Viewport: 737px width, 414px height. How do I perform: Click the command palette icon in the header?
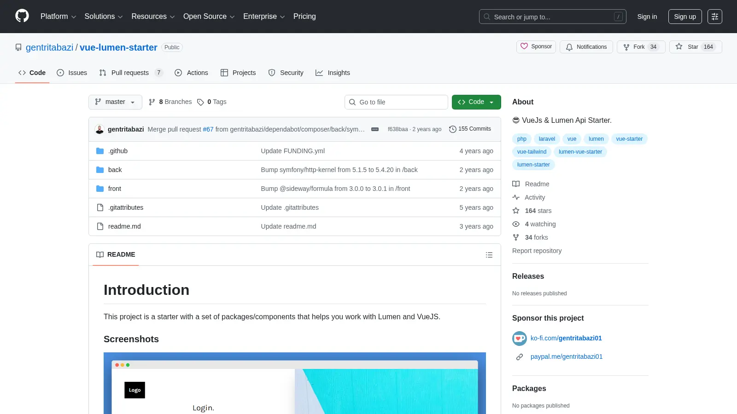pyautogui.click(x=715, y=17)
